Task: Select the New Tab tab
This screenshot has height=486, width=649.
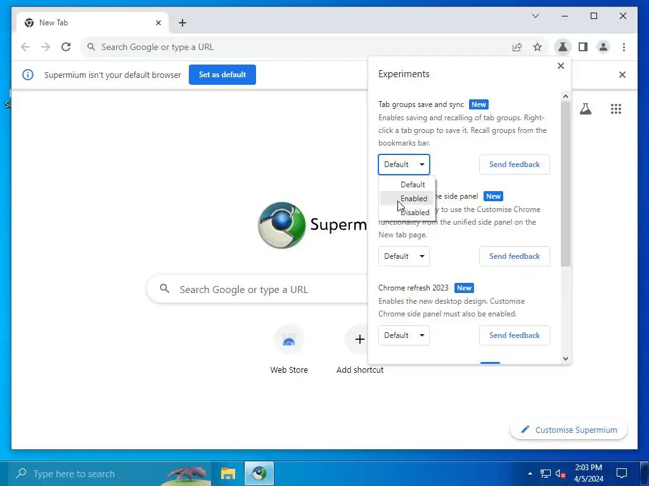Action: (x=93, y=23)
